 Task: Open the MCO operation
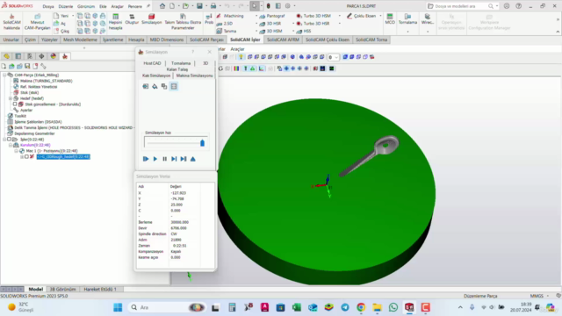click(390, 19)
